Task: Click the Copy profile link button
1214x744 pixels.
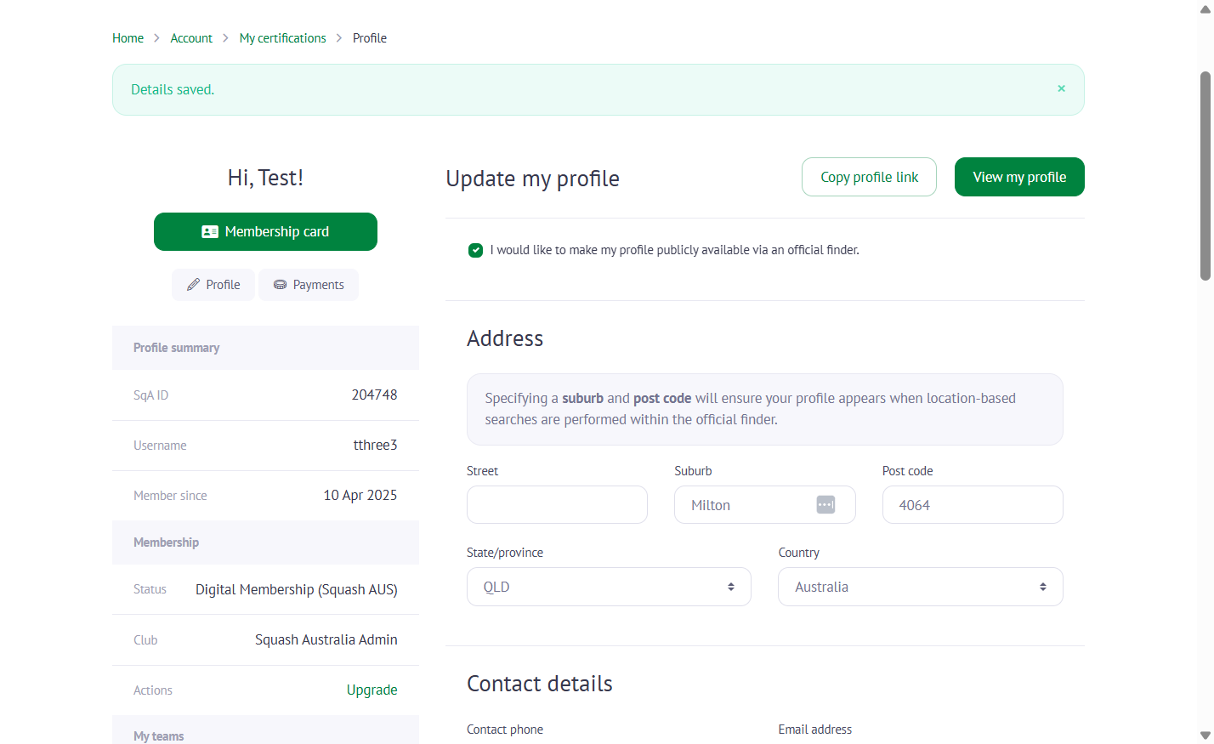Action: pos(869,177)
